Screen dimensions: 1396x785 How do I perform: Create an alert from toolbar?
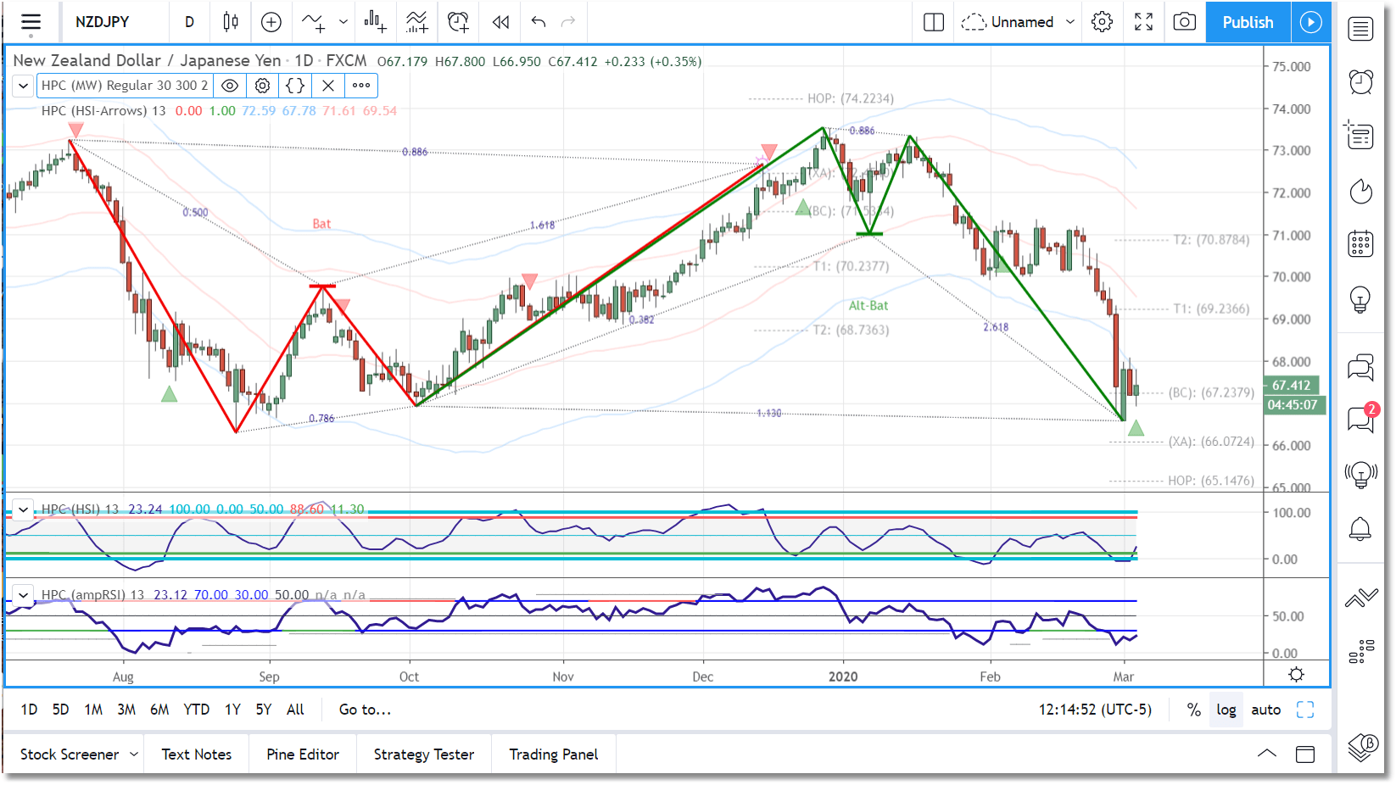click(x=458, y=22)
